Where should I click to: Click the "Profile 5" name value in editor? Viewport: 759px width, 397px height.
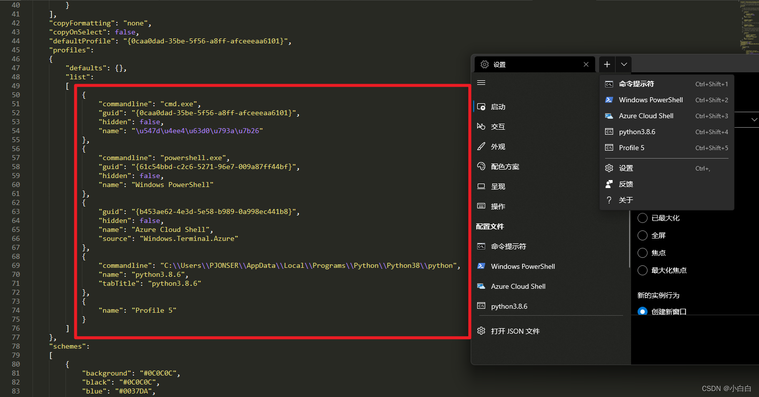pyautogui.click(x=154, y=310)
